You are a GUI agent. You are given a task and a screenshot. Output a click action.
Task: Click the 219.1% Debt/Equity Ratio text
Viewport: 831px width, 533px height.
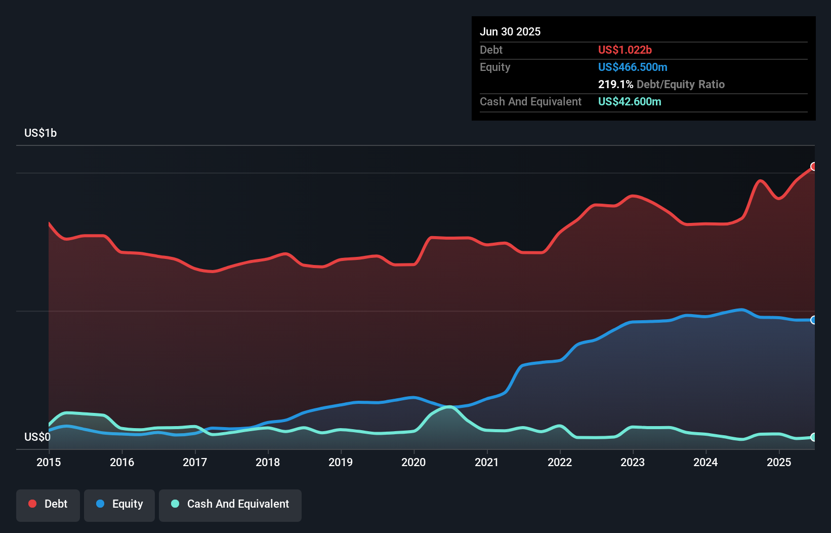click(x=661, y=84)
